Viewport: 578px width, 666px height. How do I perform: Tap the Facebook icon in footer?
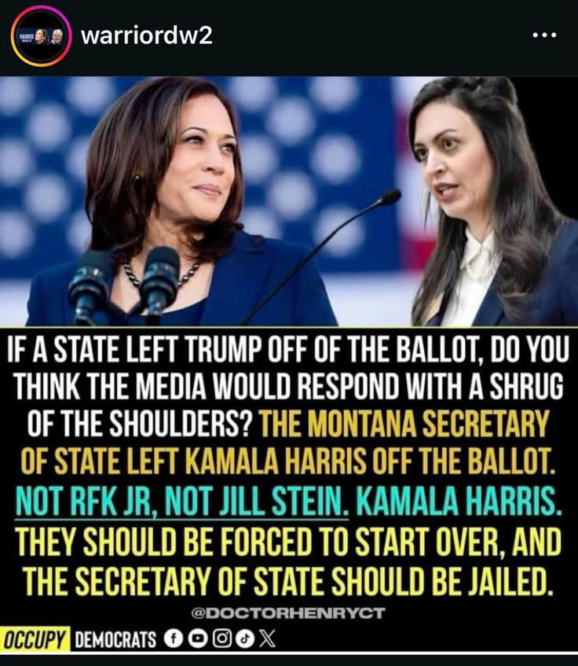pos(173,638)
